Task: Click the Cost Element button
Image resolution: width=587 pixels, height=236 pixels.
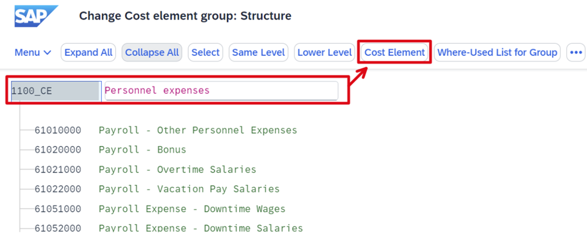Action: (x=394, y=52)
